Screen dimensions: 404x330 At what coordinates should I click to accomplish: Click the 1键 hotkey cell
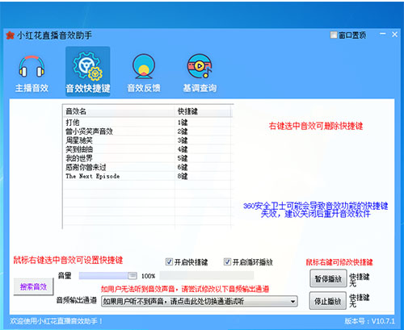183,123
